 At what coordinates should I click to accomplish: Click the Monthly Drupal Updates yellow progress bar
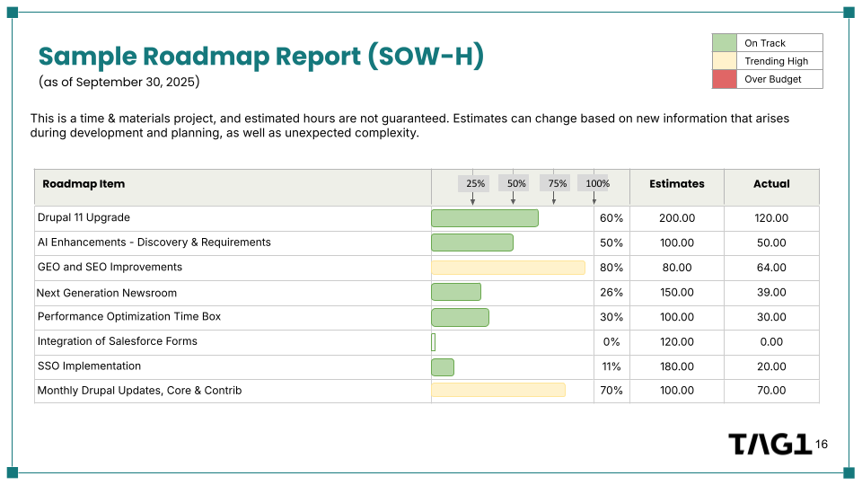click(497, 390)
